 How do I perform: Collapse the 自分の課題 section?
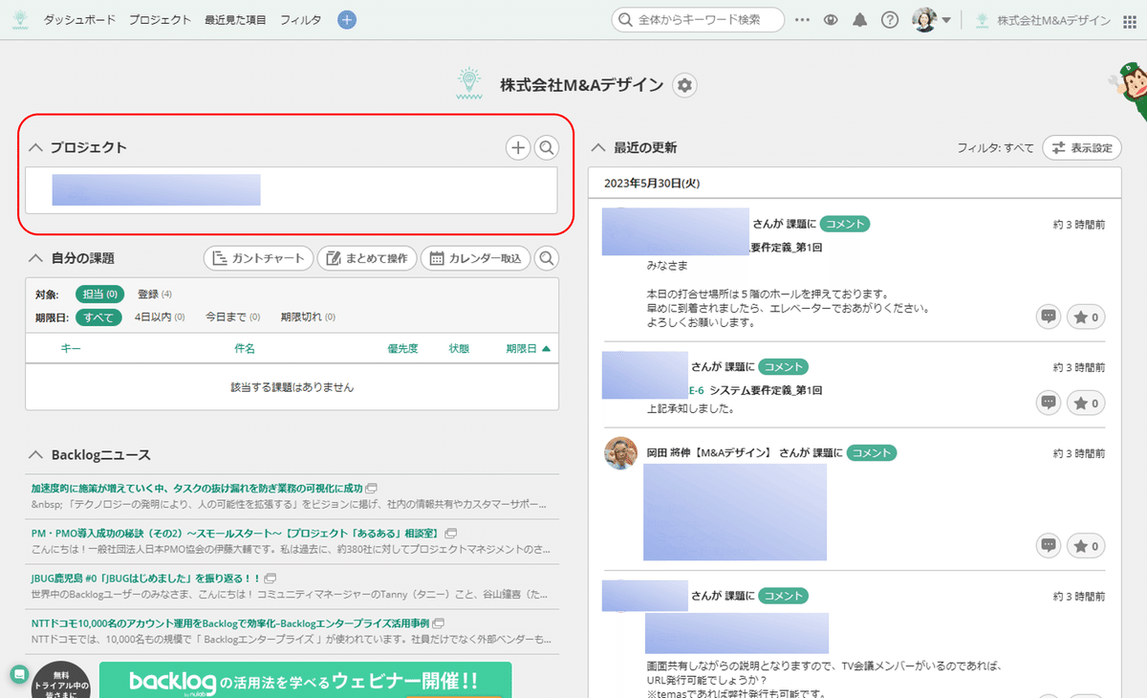[x=36, y=258]
